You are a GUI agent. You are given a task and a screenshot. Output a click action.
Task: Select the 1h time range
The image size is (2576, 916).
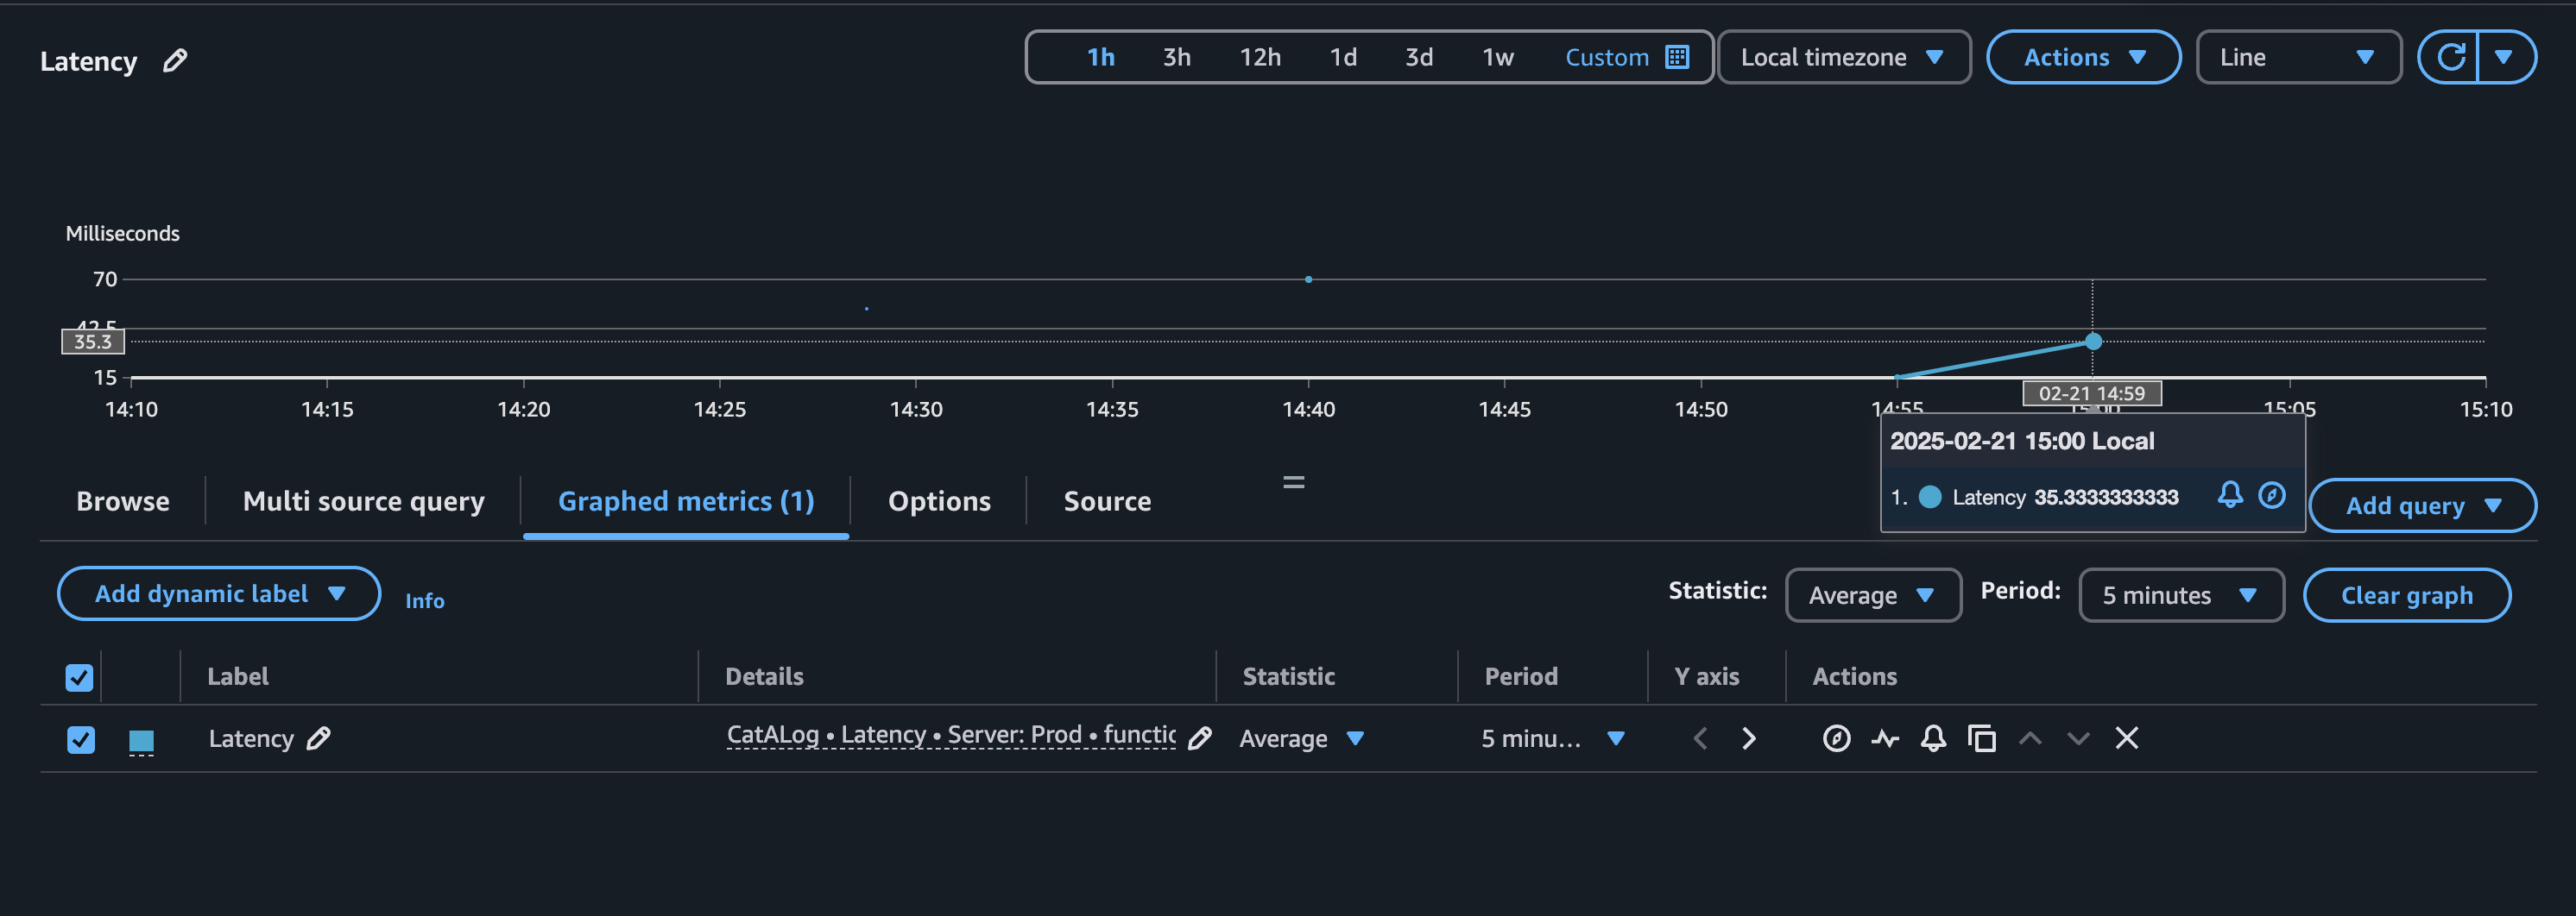[1100, 57]
